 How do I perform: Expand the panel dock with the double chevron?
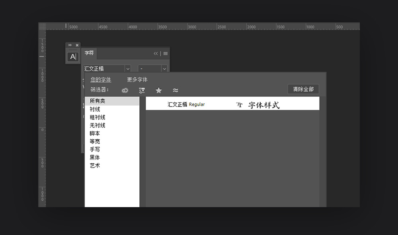[71, 45]
